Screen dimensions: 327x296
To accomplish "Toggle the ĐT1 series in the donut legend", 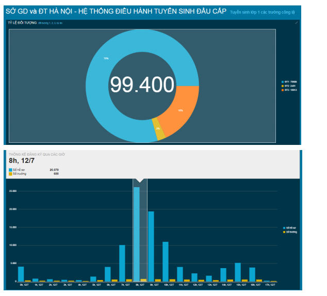I will (x=289, y=82).
